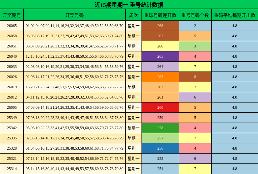The height and width of the screenshot is (174, 258).
Task: Click issue number 25328
Action: point(12,148)
